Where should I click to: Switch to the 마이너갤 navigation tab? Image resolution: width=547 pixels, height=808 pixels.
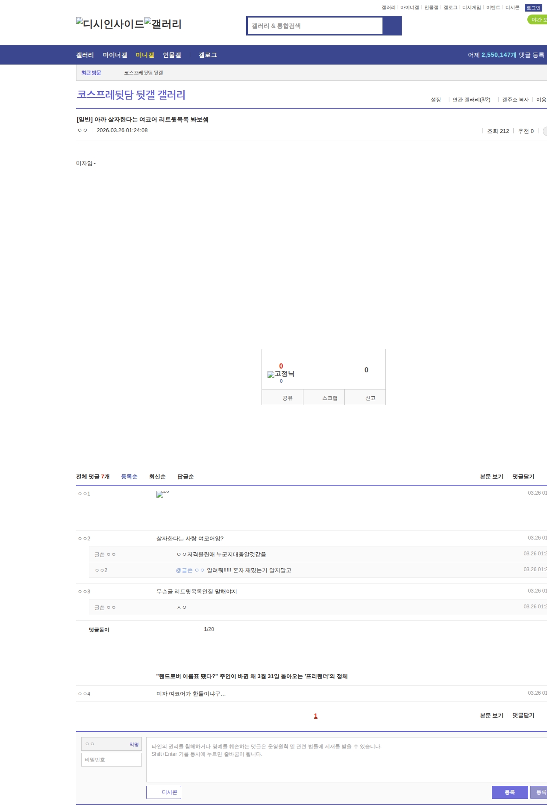point(115,55)
